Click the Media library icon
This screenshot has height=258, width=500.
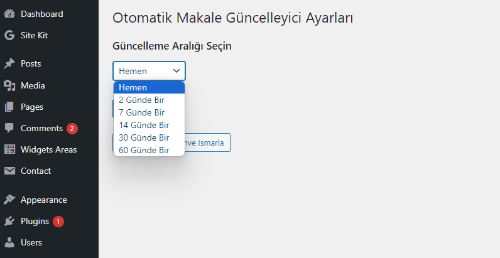click(9, 85)
